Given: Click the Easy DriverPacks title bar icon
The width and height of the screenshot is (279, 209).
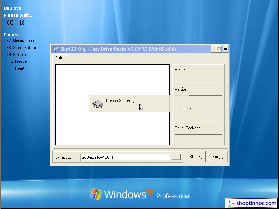Looking at the screenshot, I should pos(56,49).
